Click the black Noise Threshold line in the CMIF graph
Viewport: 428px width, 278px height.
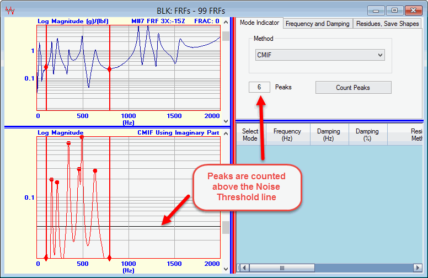(x=129, y=226)
